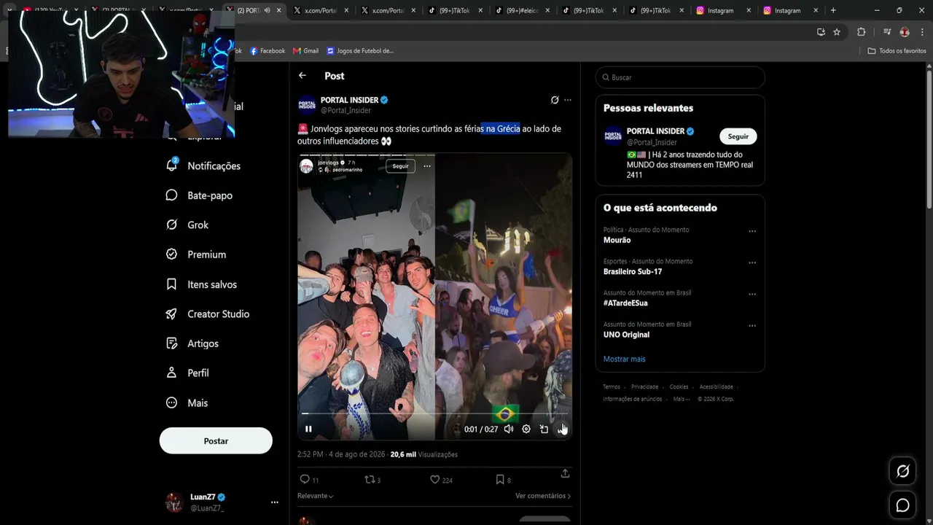Open more options for the Mourão trend
The height and width of the screenshot is (525, 933).
[752, 231]
